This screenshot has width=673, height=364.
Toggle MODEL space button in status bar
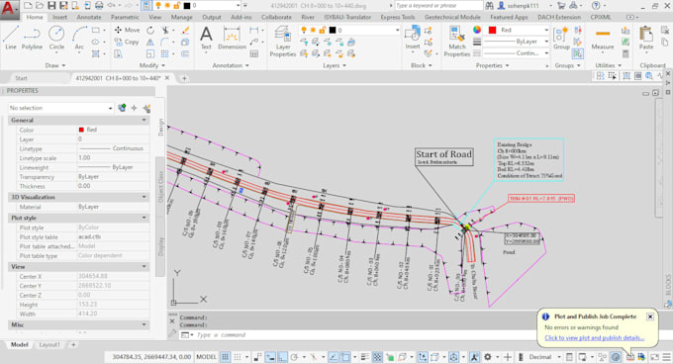pos(207,357)
